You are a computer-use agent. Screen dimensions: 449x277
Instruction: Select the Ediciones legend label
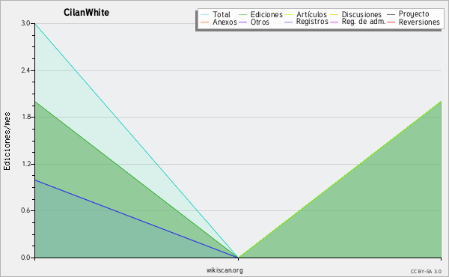[266, 14]
